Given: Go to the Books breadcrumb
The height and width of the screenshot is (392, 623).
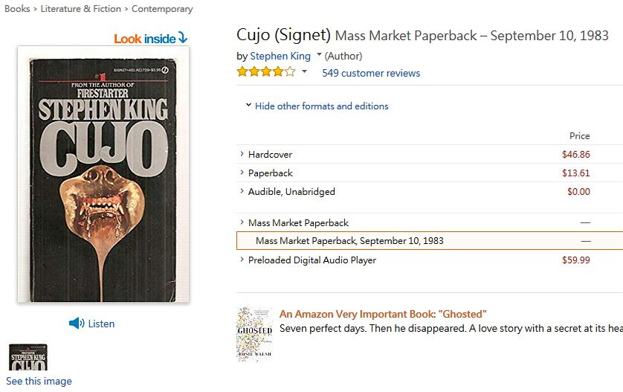Looking at the screenshot, I should click(17, 9).
